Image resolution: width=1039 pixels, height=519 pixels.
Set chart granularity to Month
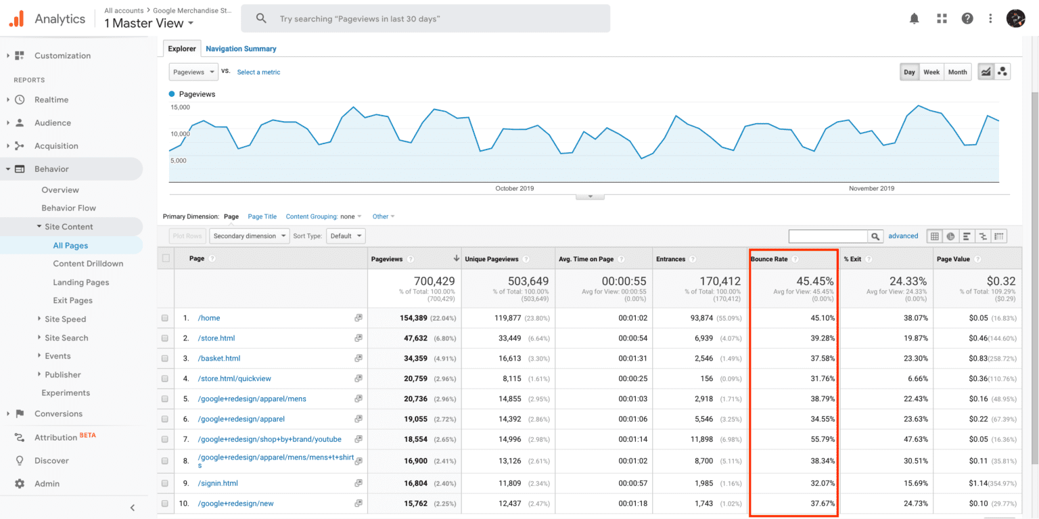957,72
